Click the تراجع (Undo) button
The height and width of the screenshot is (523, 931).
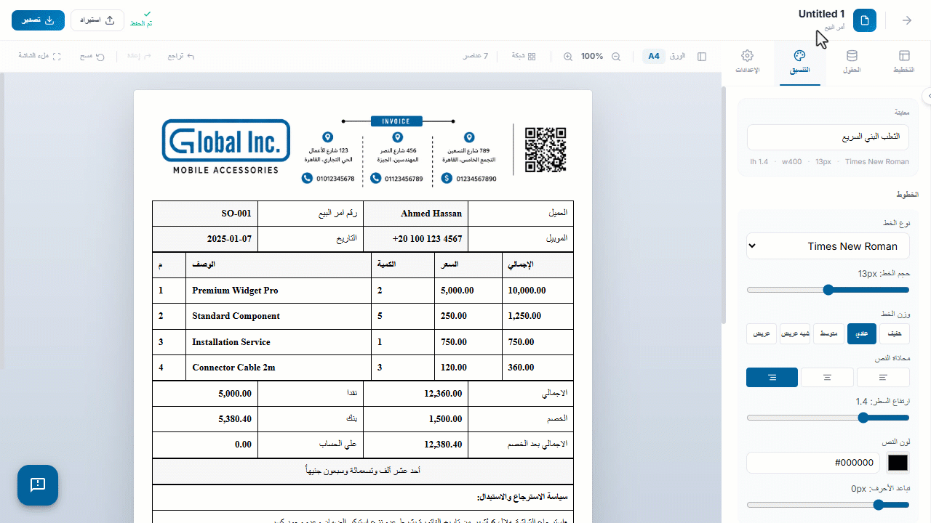click(x=181, y=56)
